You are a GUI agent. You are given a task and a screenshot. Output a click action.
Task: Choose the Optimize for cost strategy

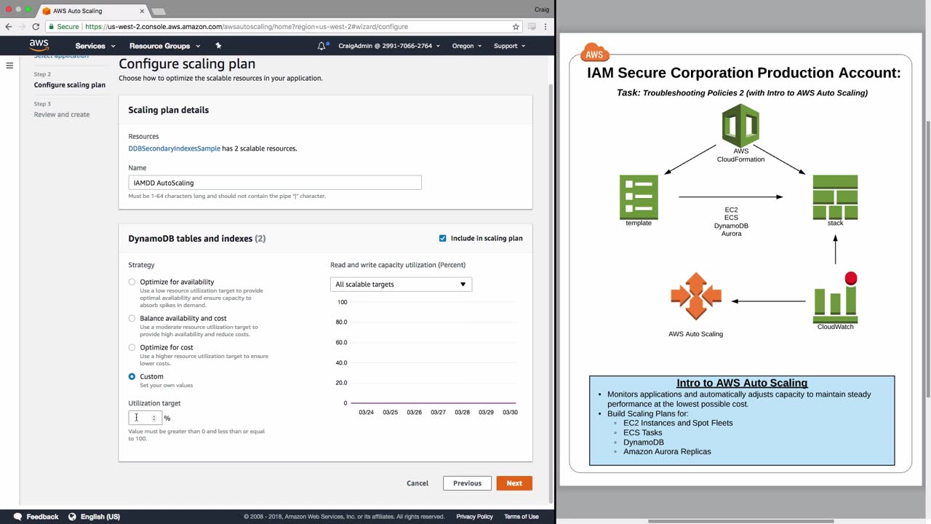[132, 347]
